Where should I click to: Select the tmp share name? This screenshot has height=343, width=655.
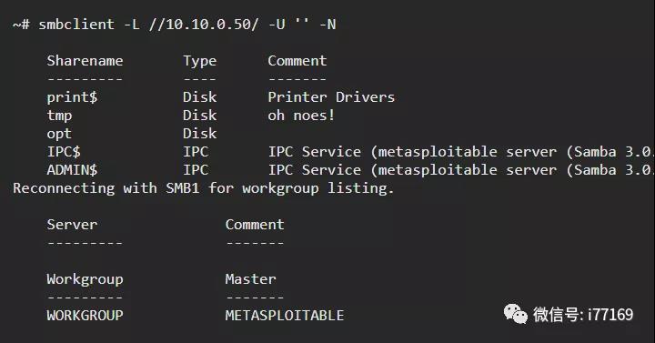59,116
